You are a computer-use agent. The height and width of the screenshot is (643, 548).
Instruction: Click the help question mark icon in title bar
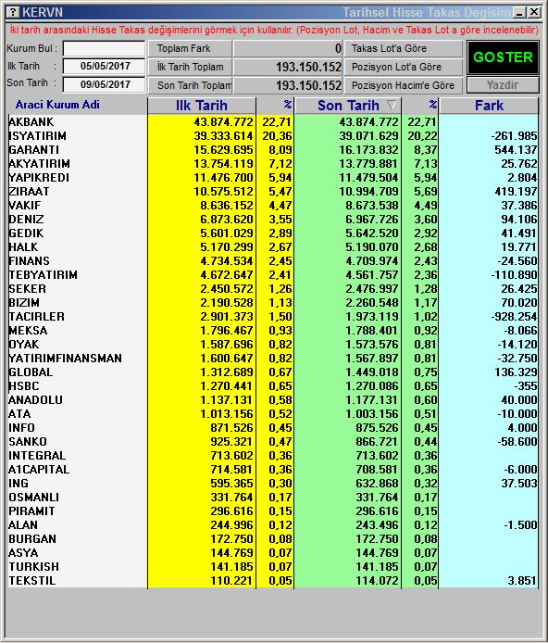pyautogui.click(x=13, y=11)
